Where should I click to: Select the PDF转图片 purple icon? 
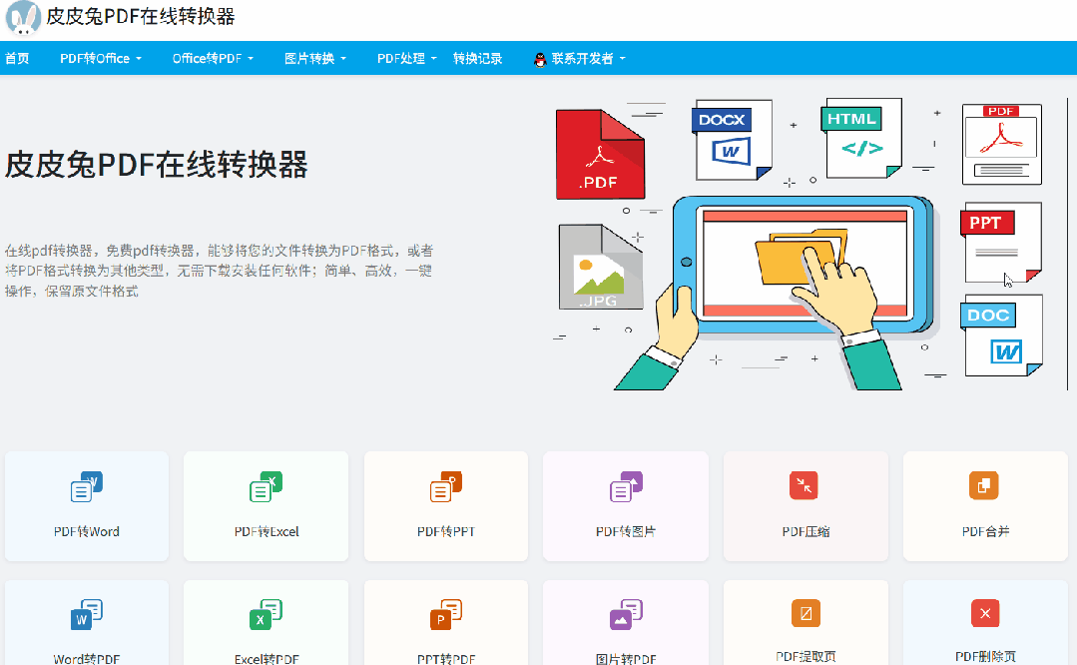pyautogui.click(x=626, y=486)
